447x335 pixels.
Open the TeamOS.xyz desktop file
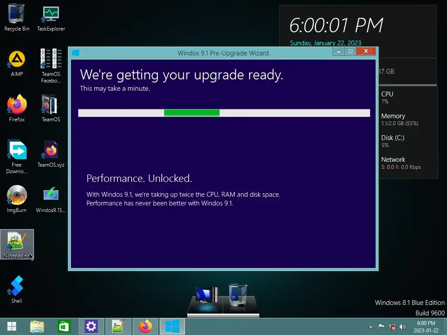point(51,154)
